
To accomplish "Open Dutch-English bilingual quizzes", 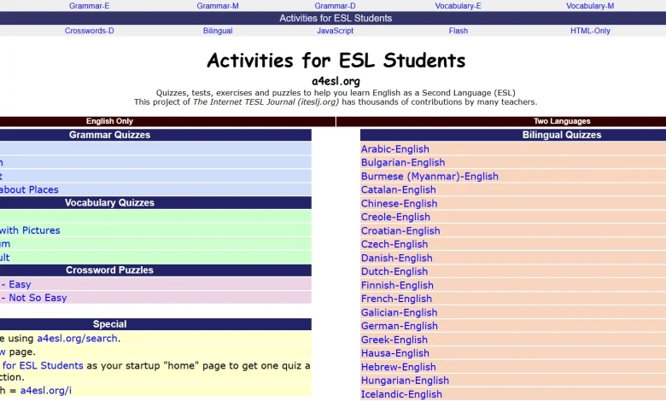I will tap(394, 271).
